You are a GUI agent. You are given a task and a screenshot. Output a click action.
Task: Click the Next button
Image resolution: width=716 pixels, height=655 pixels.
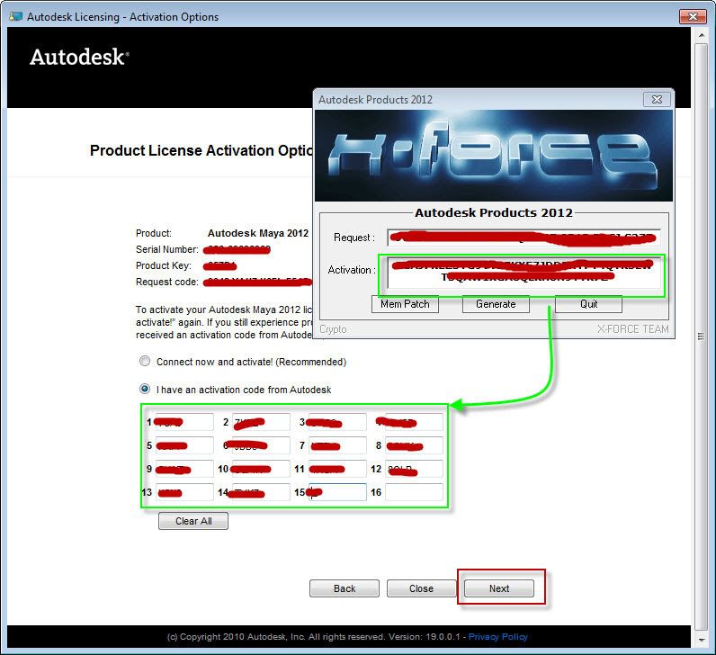point(498,588)
